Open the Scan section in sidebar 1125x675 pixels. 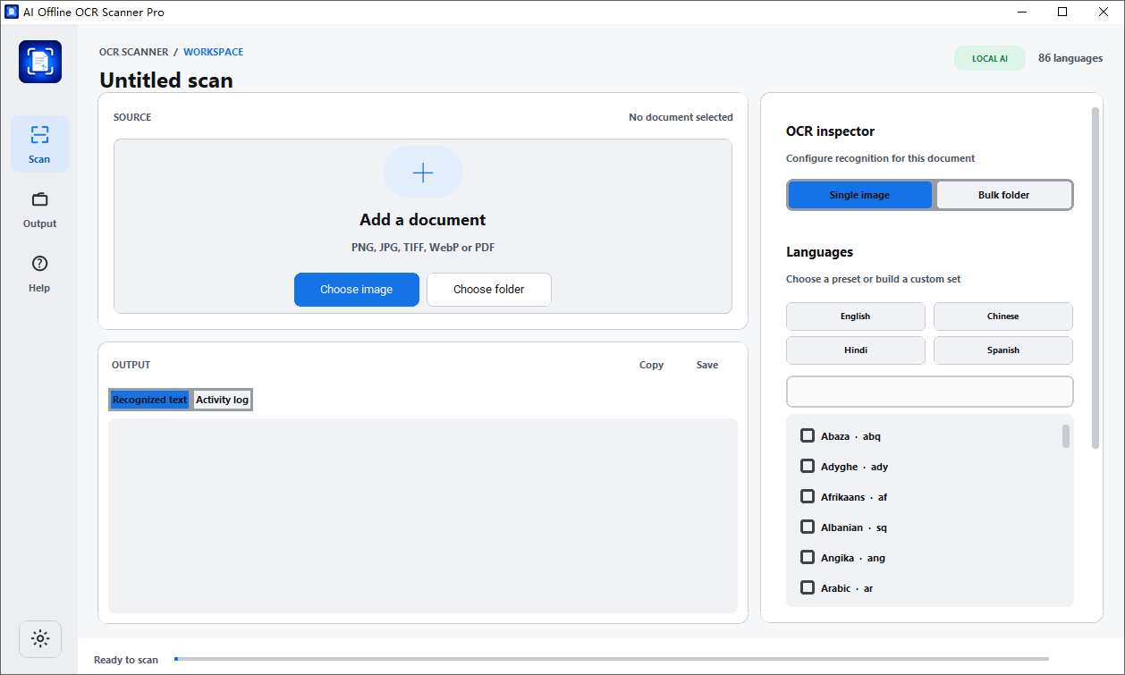(39, 144)
